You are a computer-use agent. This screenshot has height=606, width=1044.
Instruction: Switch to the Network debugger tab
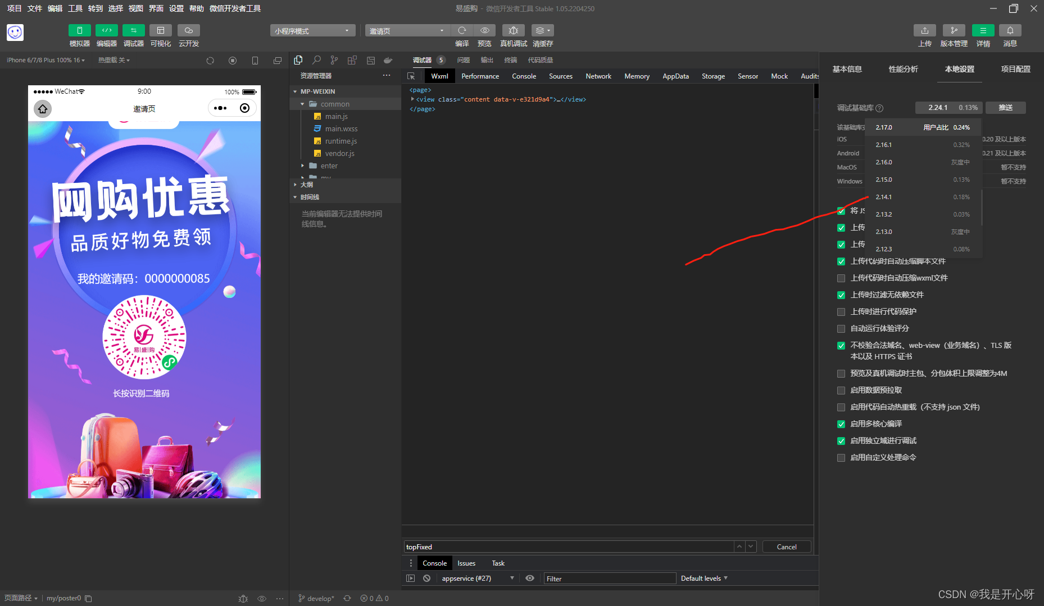[x=598, y=76]
